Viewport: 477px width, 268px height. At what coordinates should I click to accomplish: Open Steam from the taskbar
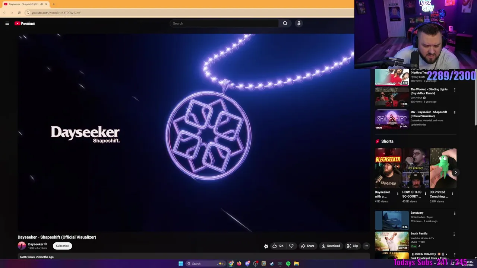click(x=272, y=264)
